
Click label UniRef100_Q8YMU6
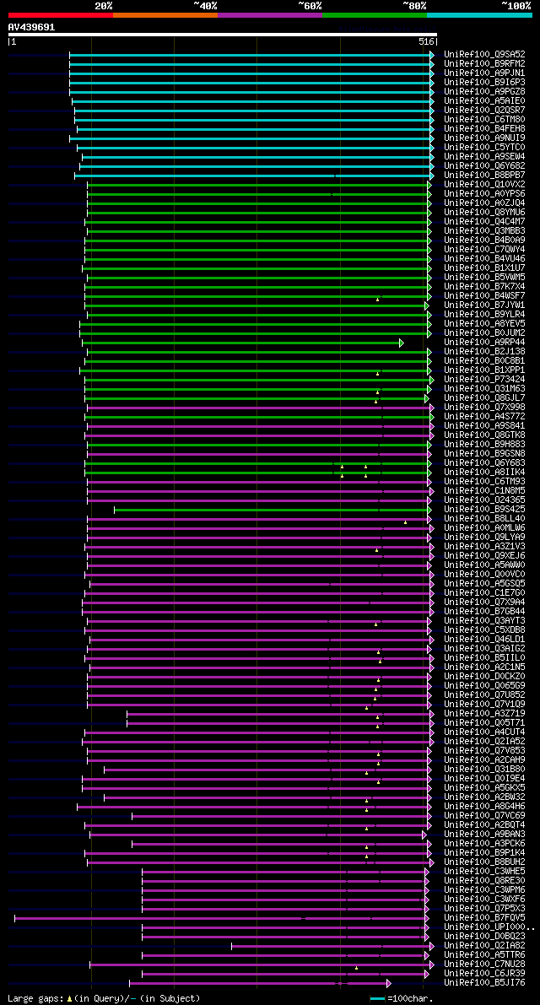484,212
